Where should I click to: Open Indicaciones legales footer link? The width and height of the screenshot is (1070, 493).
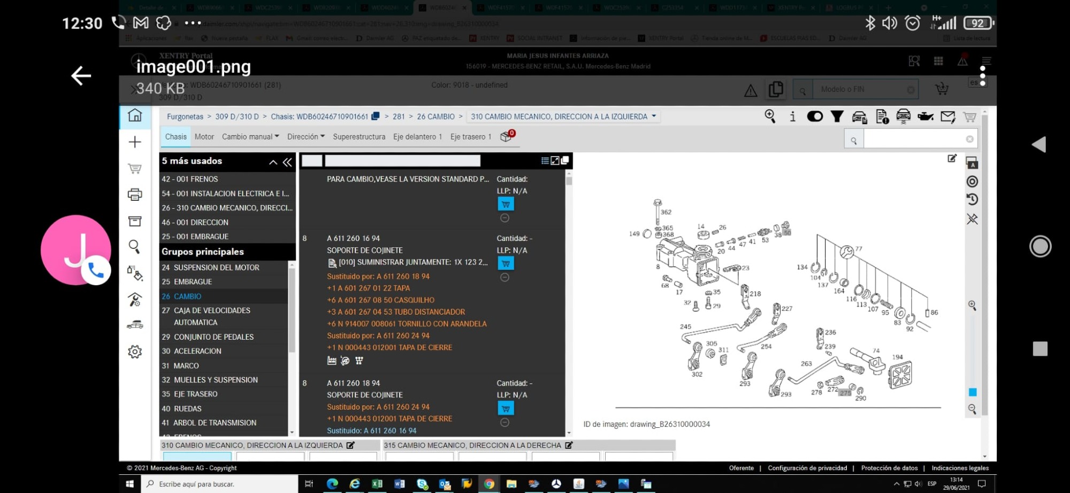pyautogui.click(x=960, y=468)
